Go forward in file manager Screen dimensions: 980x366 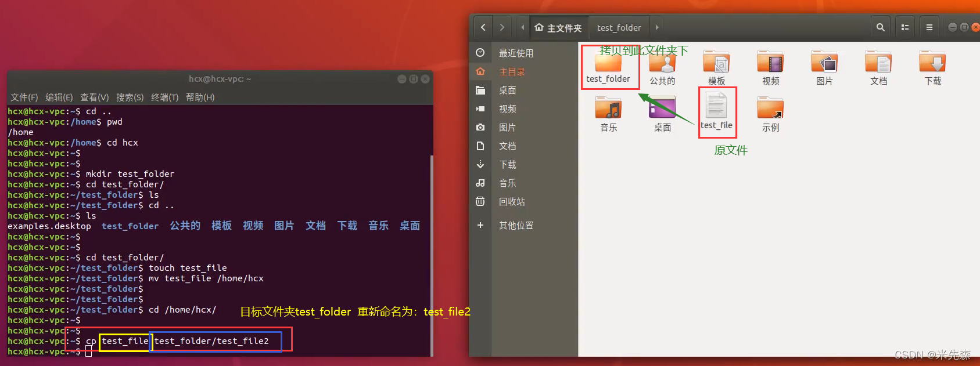point(502,27)
